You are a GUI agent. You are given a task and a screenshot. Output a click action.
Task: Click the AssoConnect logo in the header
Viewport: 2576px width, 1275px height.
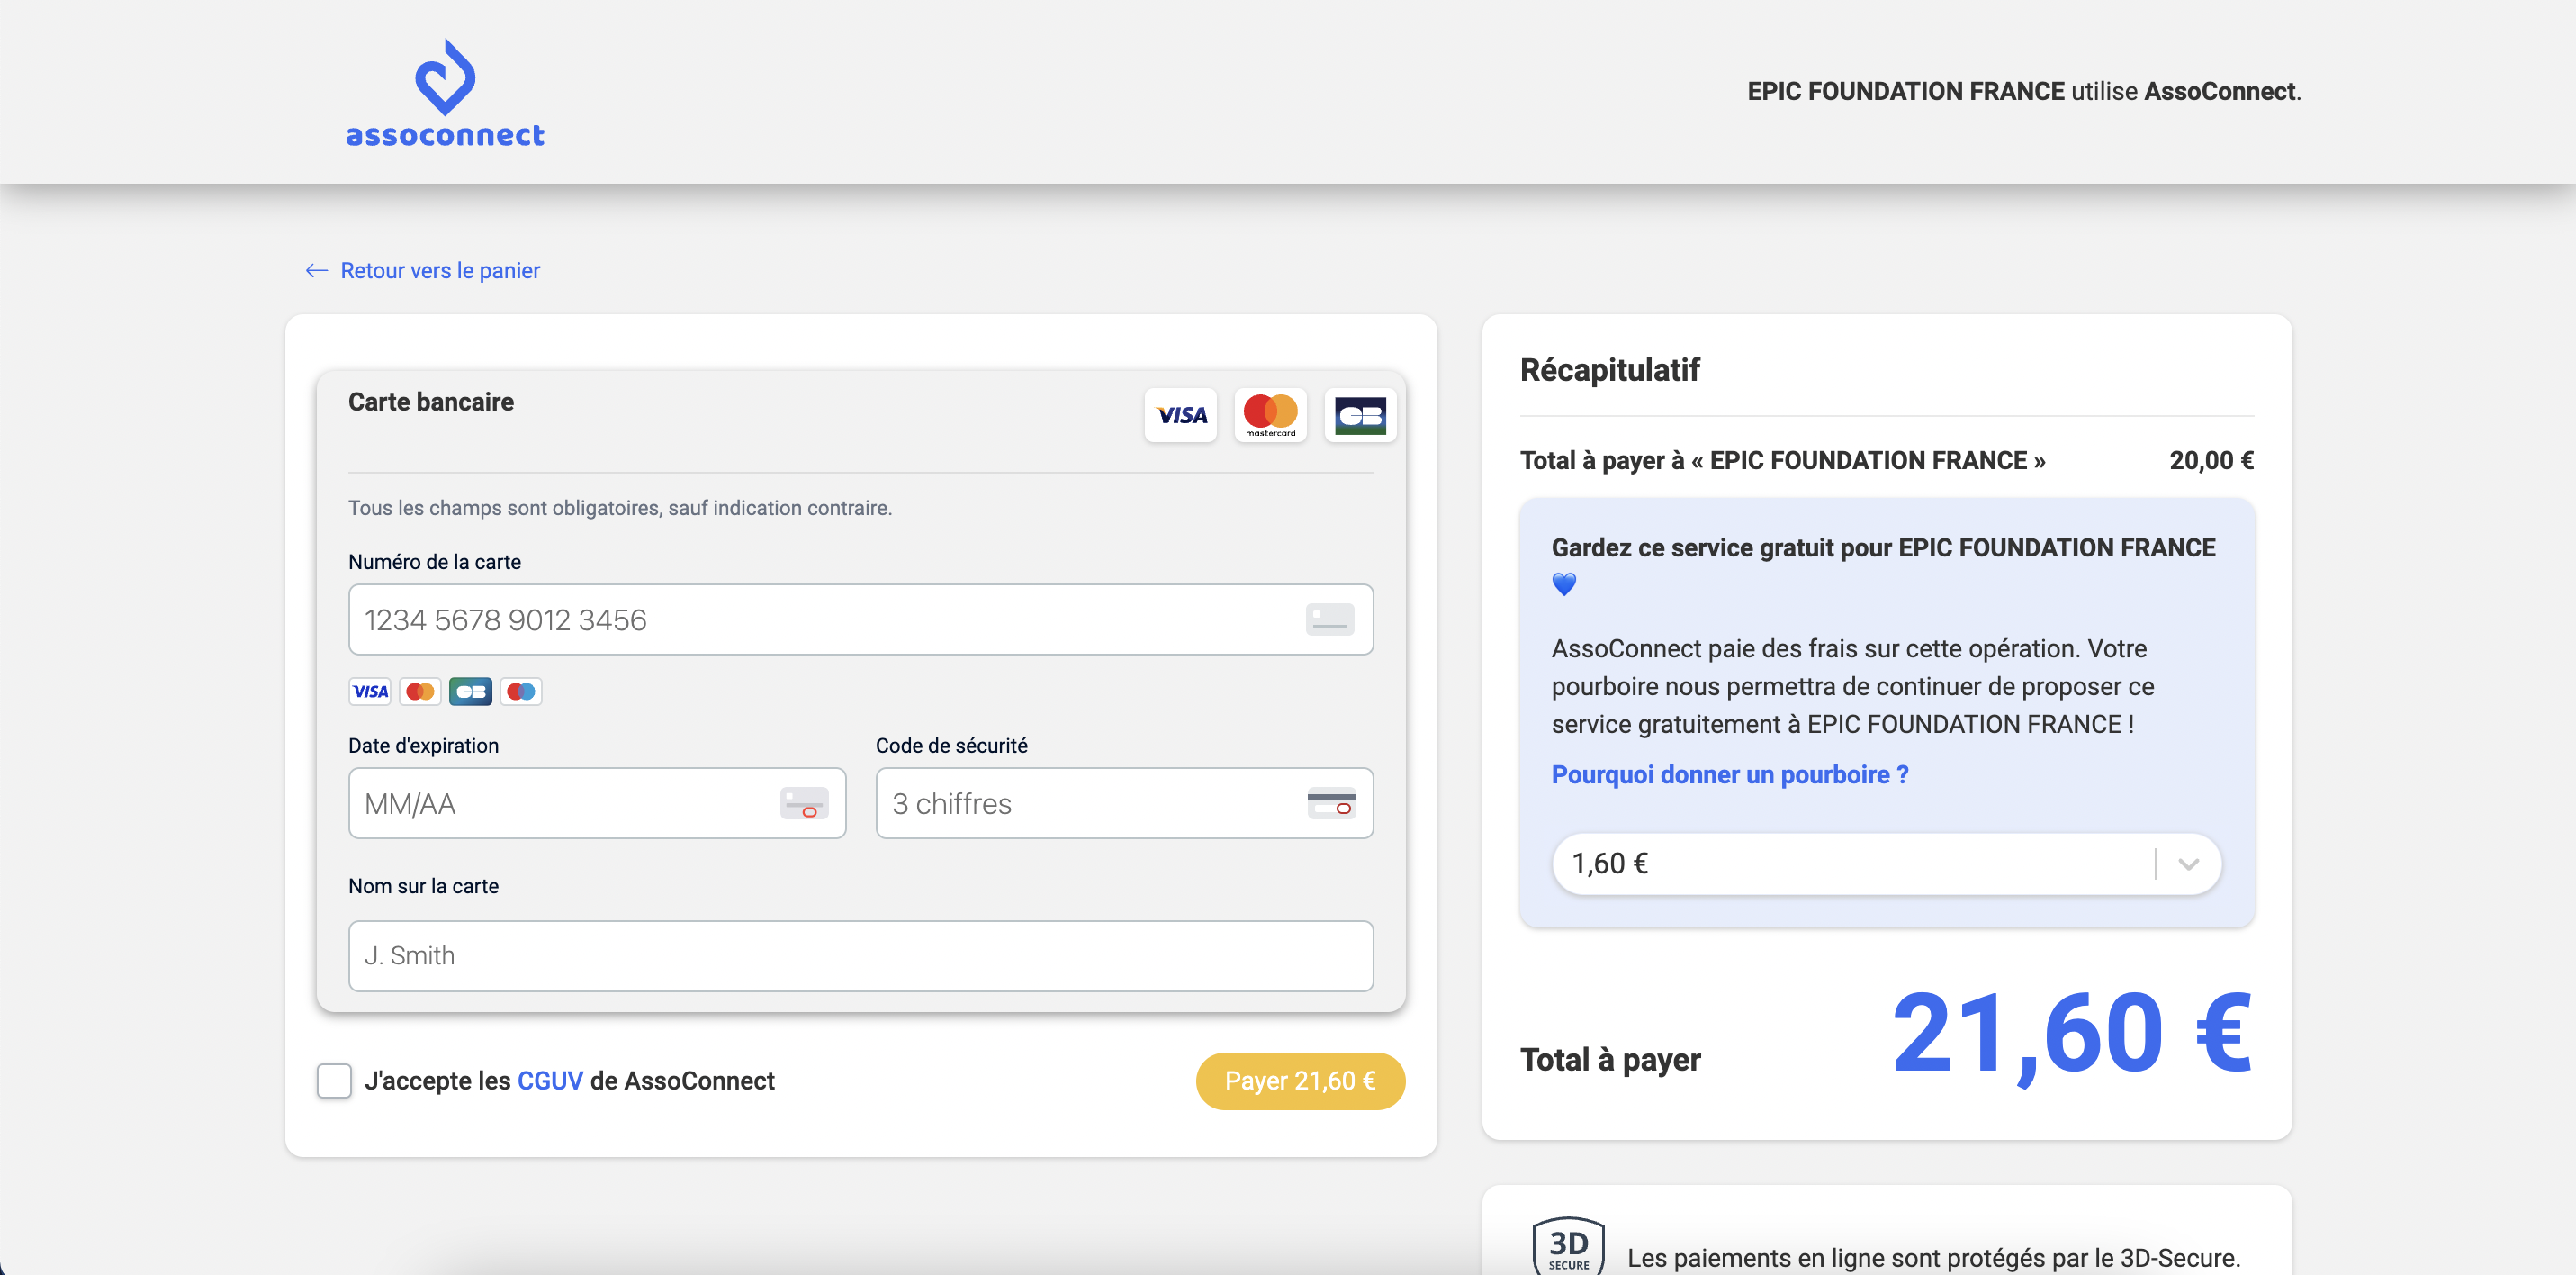[x=445, y=94]
